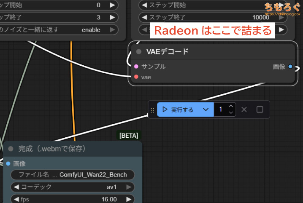
Task: Click the right arrow of the row under ステップ終了 10000
Action: [281, 29]
